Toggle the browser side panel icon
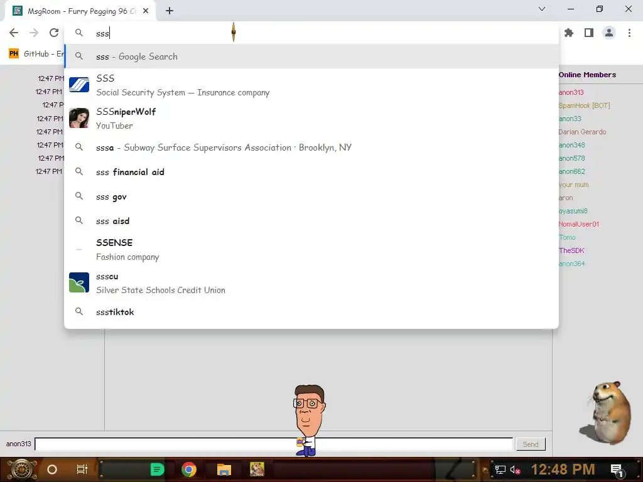The width and height of the screenshot is (643, 482). tap(589, 33)
